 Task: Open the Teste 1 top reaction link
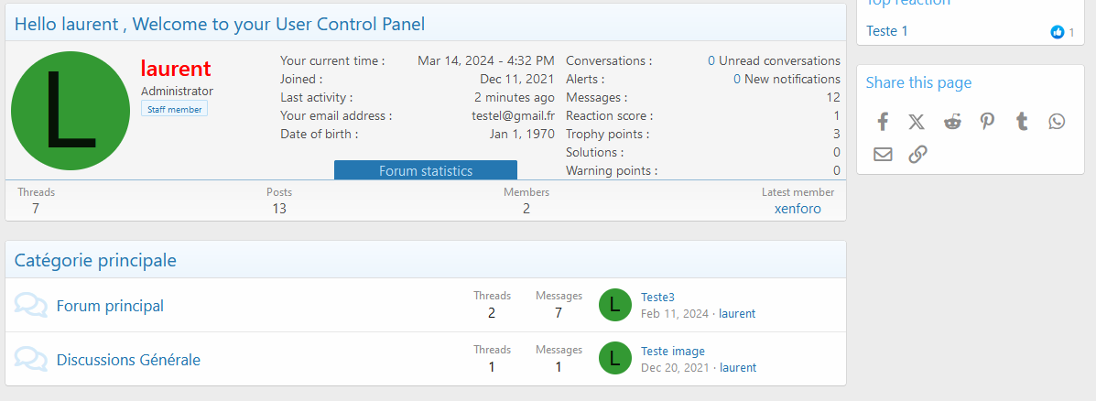[886, 31]
